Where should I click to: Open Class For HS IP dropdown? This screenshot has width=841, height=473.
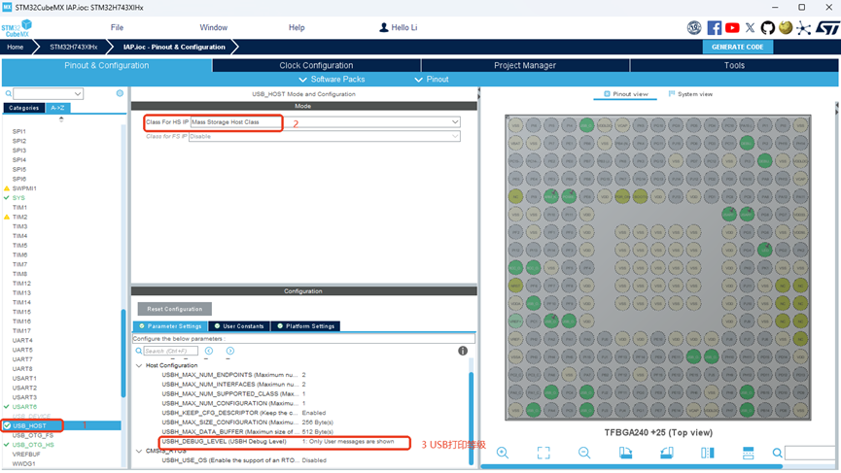[x=455, y=122]
